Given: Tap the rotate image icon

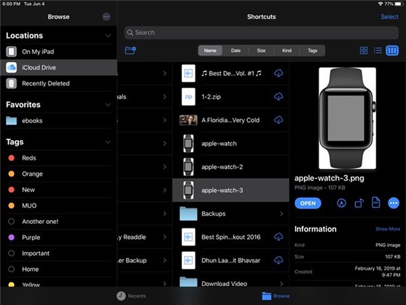Looking at the screenshot, I should (x=359, y=204).
